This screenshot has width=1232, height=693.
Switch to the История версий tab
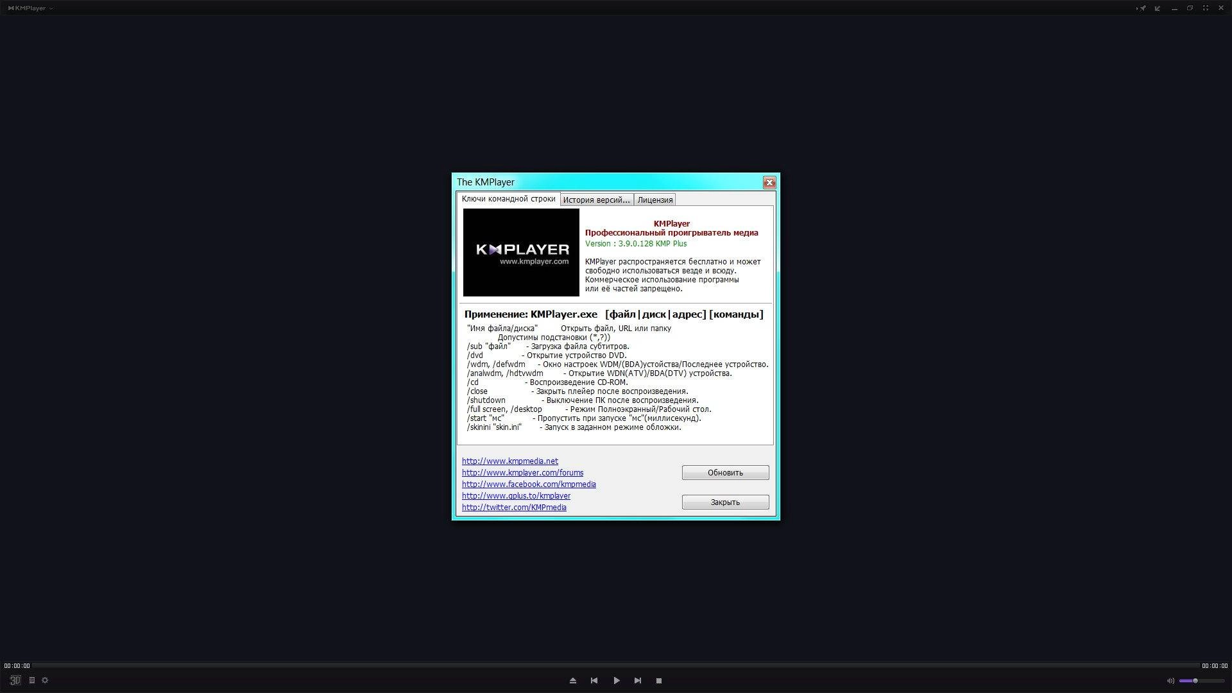click(597, 200)
